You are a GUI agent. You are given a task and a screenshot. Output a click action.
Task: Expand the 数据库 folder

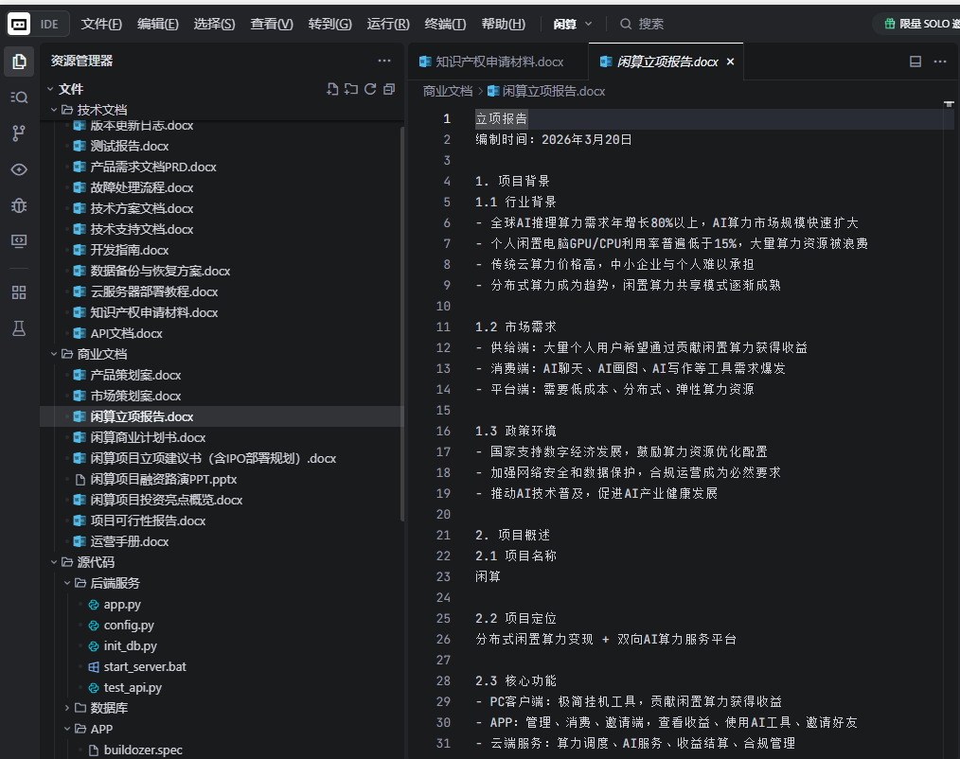pyautogui.click(x=108, y=708)
